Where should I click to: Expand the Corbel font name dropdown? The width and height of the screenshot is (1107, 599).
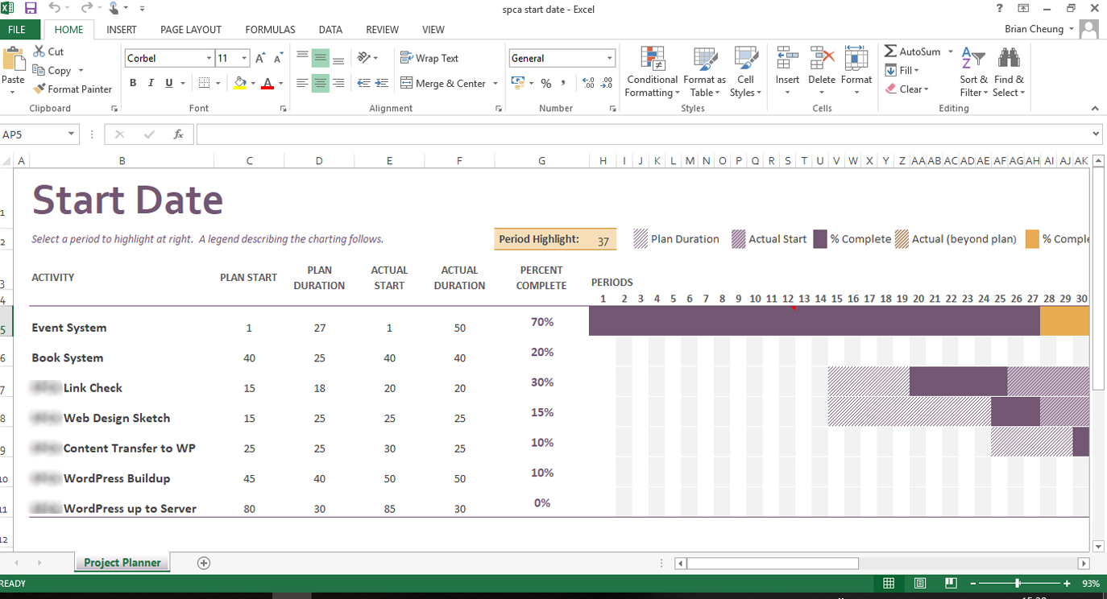[x=209, y=58]
